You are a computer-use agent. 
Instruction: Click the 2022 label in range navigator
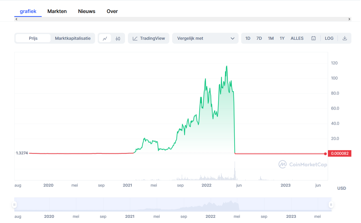(x=210, y=217)
